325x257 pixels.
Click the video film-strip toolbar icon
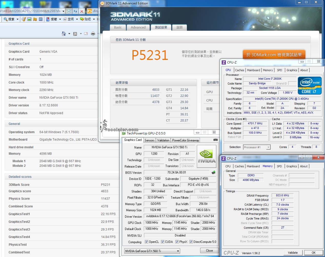41,19
